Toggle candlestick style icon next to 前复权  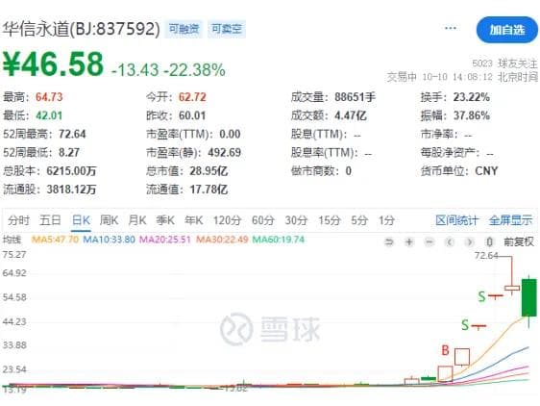489,242
